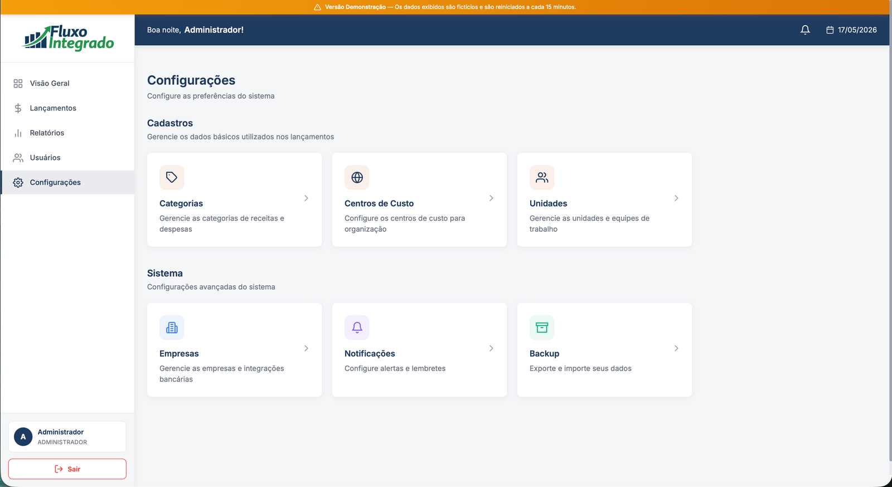Viewport: 892px width, 487px height.
Task: Click the Sair logout button
Action: pos(67,469)
